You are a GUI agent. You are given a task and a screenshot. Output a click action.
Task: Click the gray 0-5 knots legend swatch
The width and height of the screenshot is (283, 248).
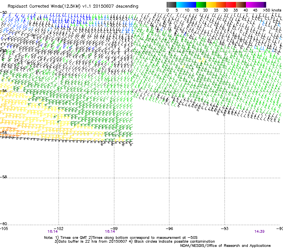click(x=171, y=5)
